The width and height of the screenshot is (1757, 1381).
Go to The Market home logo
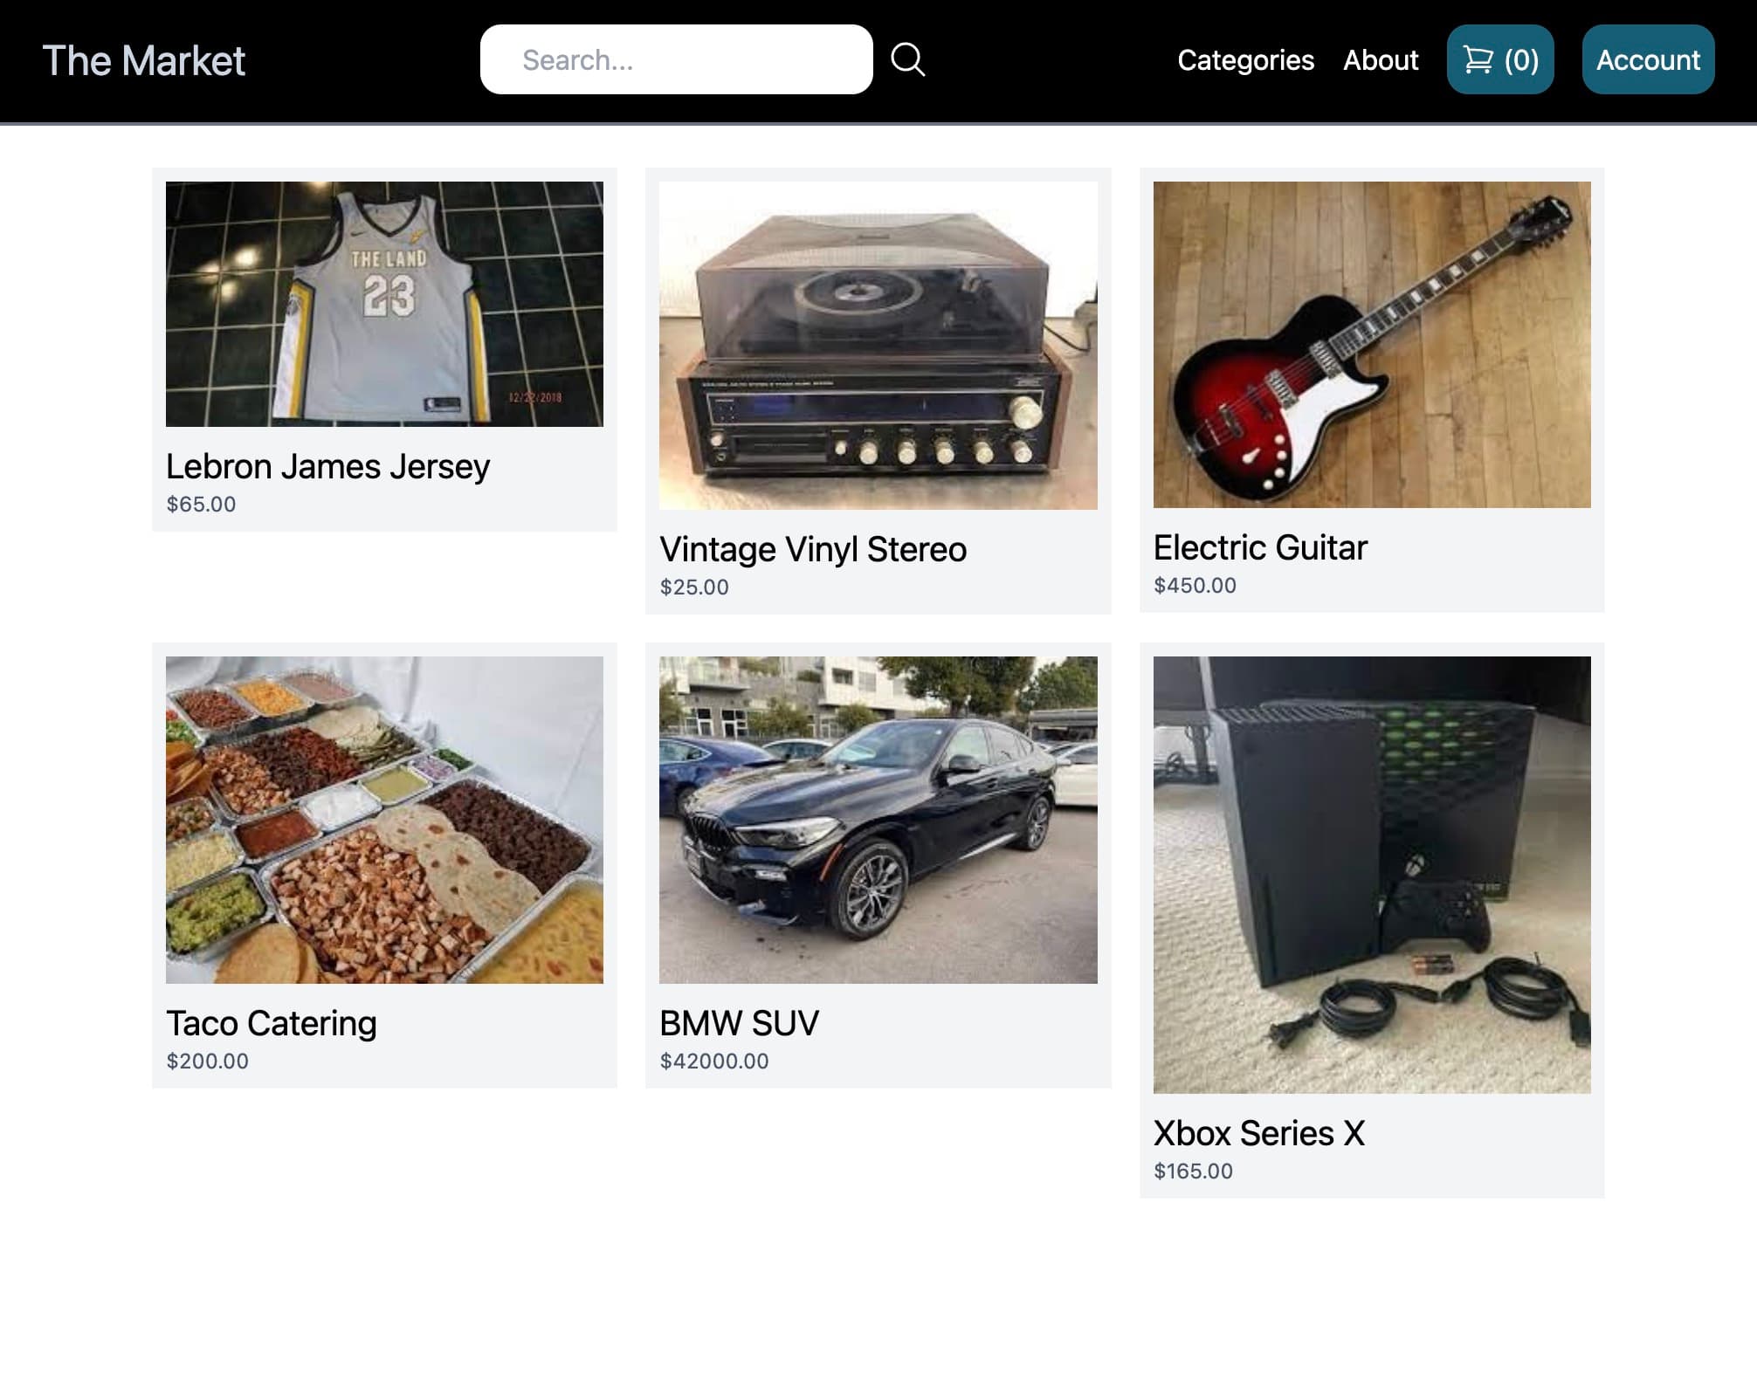coord(144,61)
